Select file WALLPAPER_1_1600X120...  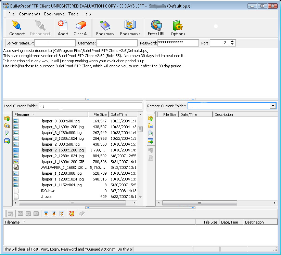(x=64, y=167)
